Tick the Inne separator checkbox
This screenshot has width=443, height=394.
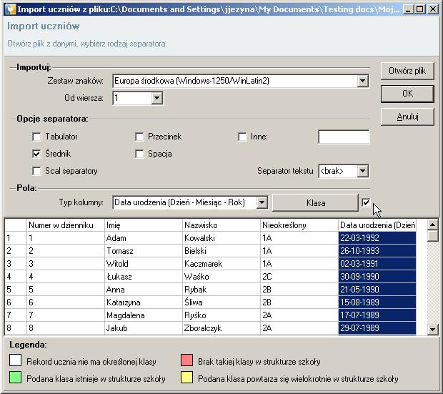(x=242, y=137)
